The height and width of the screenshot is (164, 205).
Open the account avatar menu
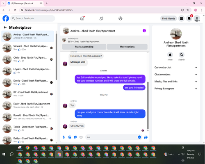(x=197, y=18)
